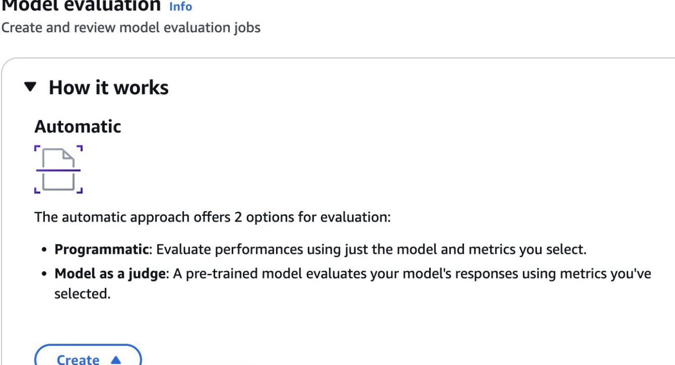Viewport: 675px width, 365px height.
Task: Click the Create button label
Action: click(x=78, y=359)
